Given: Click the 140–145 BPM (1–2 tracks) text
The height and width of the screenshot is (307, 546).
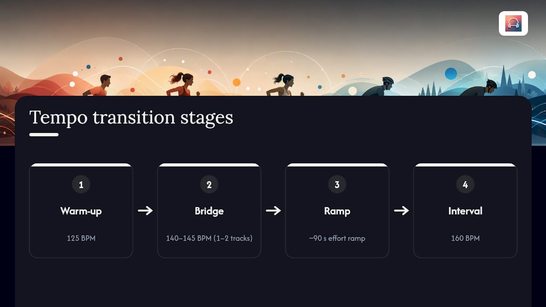Looking at the screenshot, I should [x=209, y=238].
